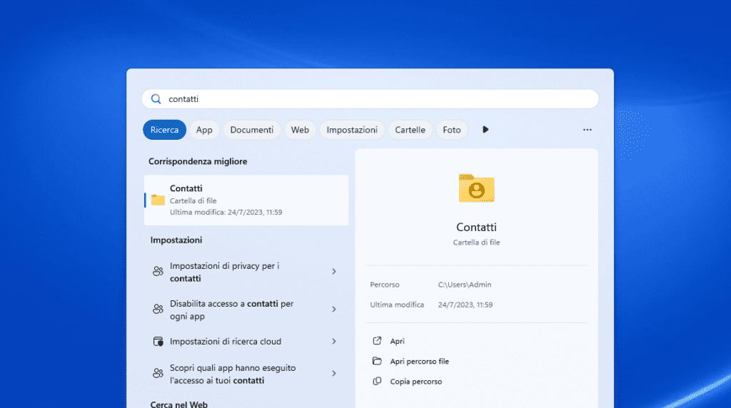Expand chevron for 'Impostazioni di privacy per i contatti'
This screenshot has width=731, height=408.
tap(334, 271)
